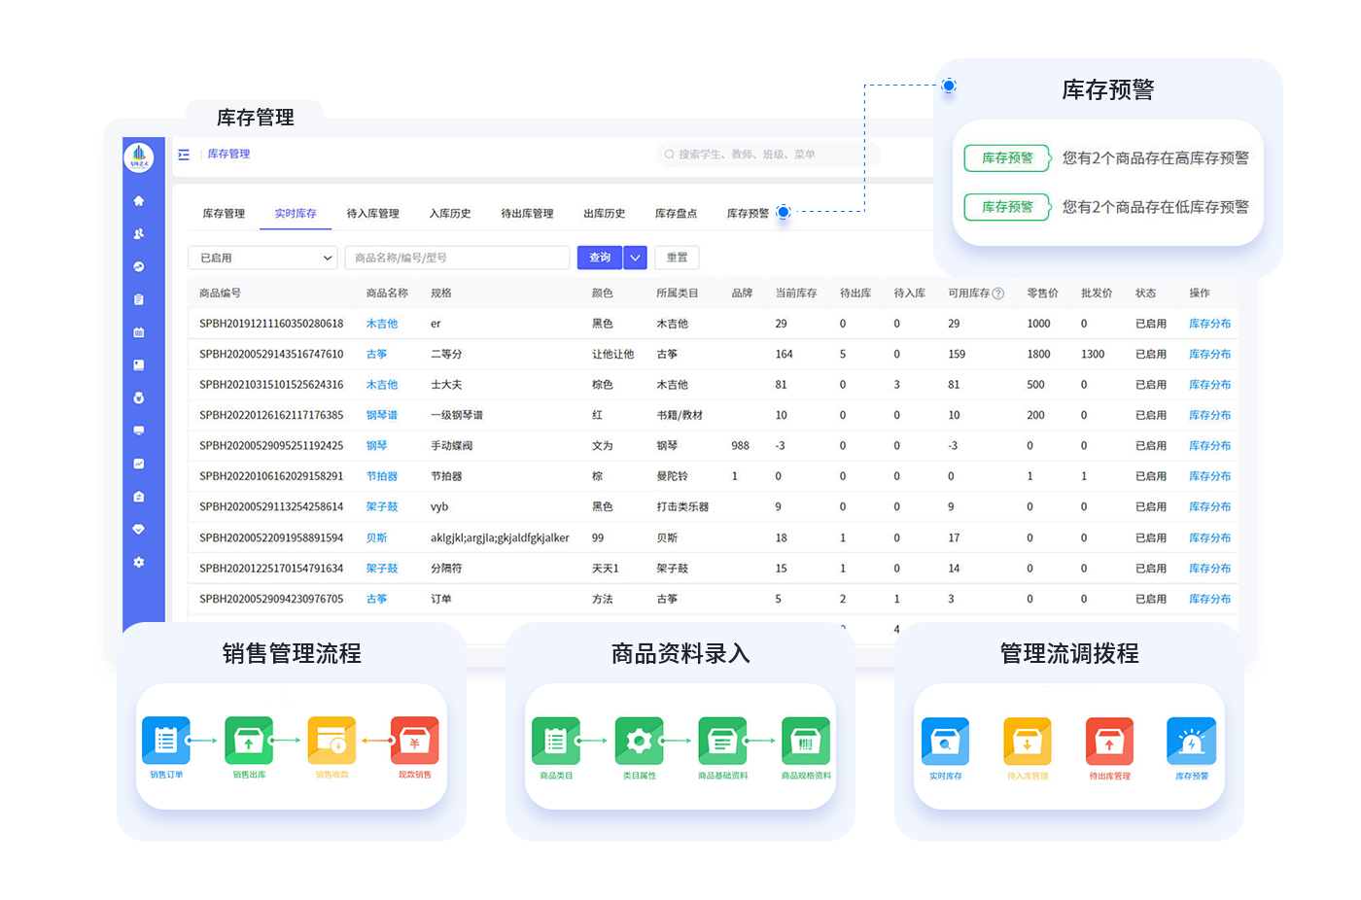Open the home icon in sidebar

[139, 201]
